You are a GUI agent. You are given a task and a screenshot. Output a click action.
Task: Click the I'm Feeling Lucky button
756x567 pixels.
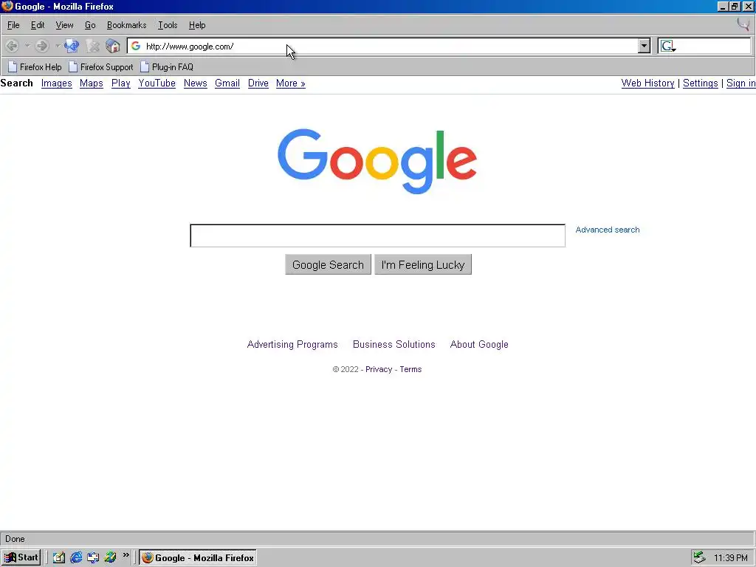pos(423,265)
